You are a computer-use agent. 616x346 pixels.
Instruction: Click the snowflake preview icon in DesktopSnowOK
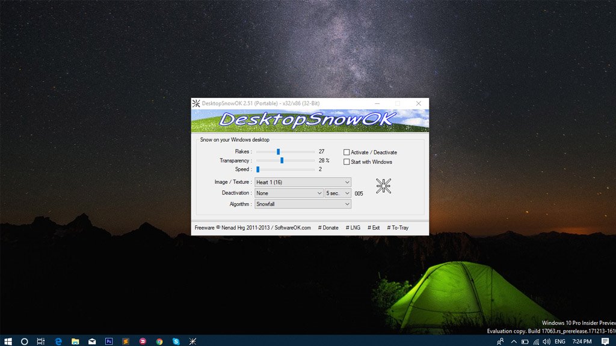(x=383, y=186)
